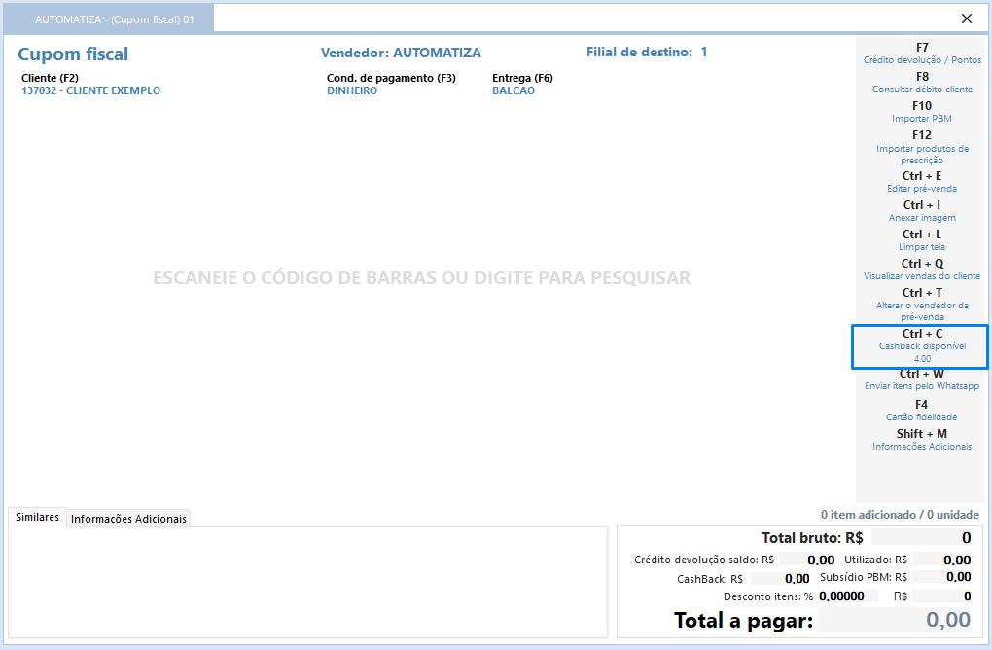Click Anexar imagem shortcut
This screenshot has width=992, height=650.
(922, 211)
